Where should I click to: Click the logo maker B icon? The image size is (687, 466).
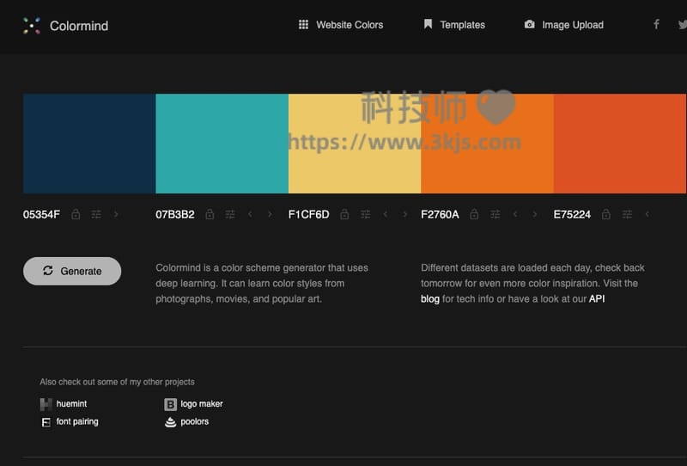170,404
